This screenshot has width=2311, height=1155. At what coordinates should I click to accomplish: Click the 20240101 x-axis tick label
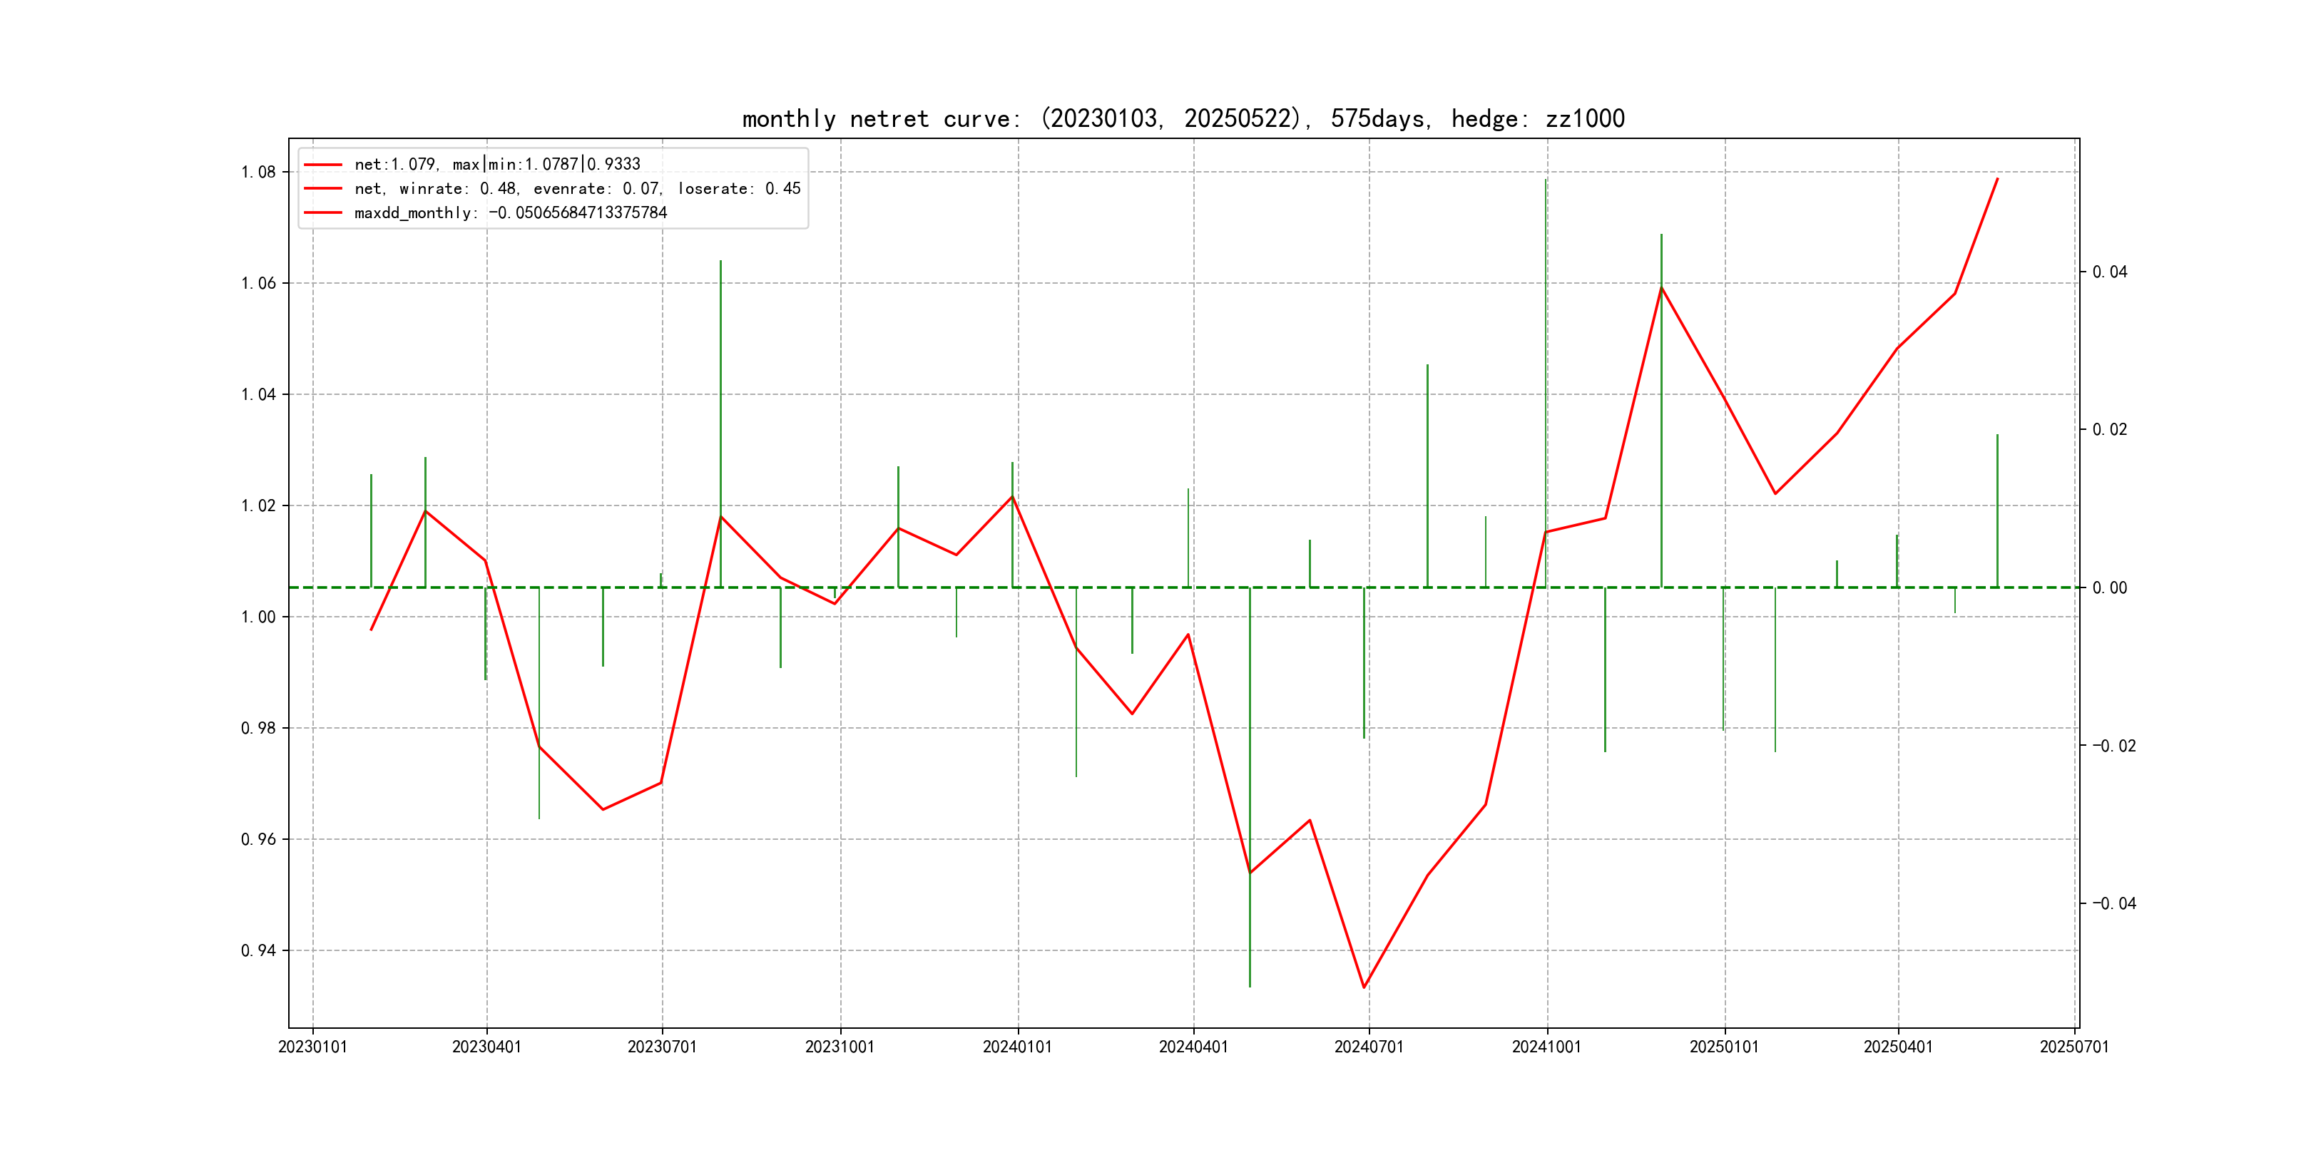click(1017, 1047)
